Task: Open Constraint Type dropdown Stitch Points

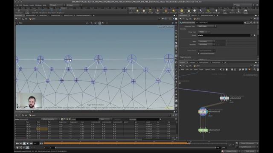Action: tap(206, 26)
